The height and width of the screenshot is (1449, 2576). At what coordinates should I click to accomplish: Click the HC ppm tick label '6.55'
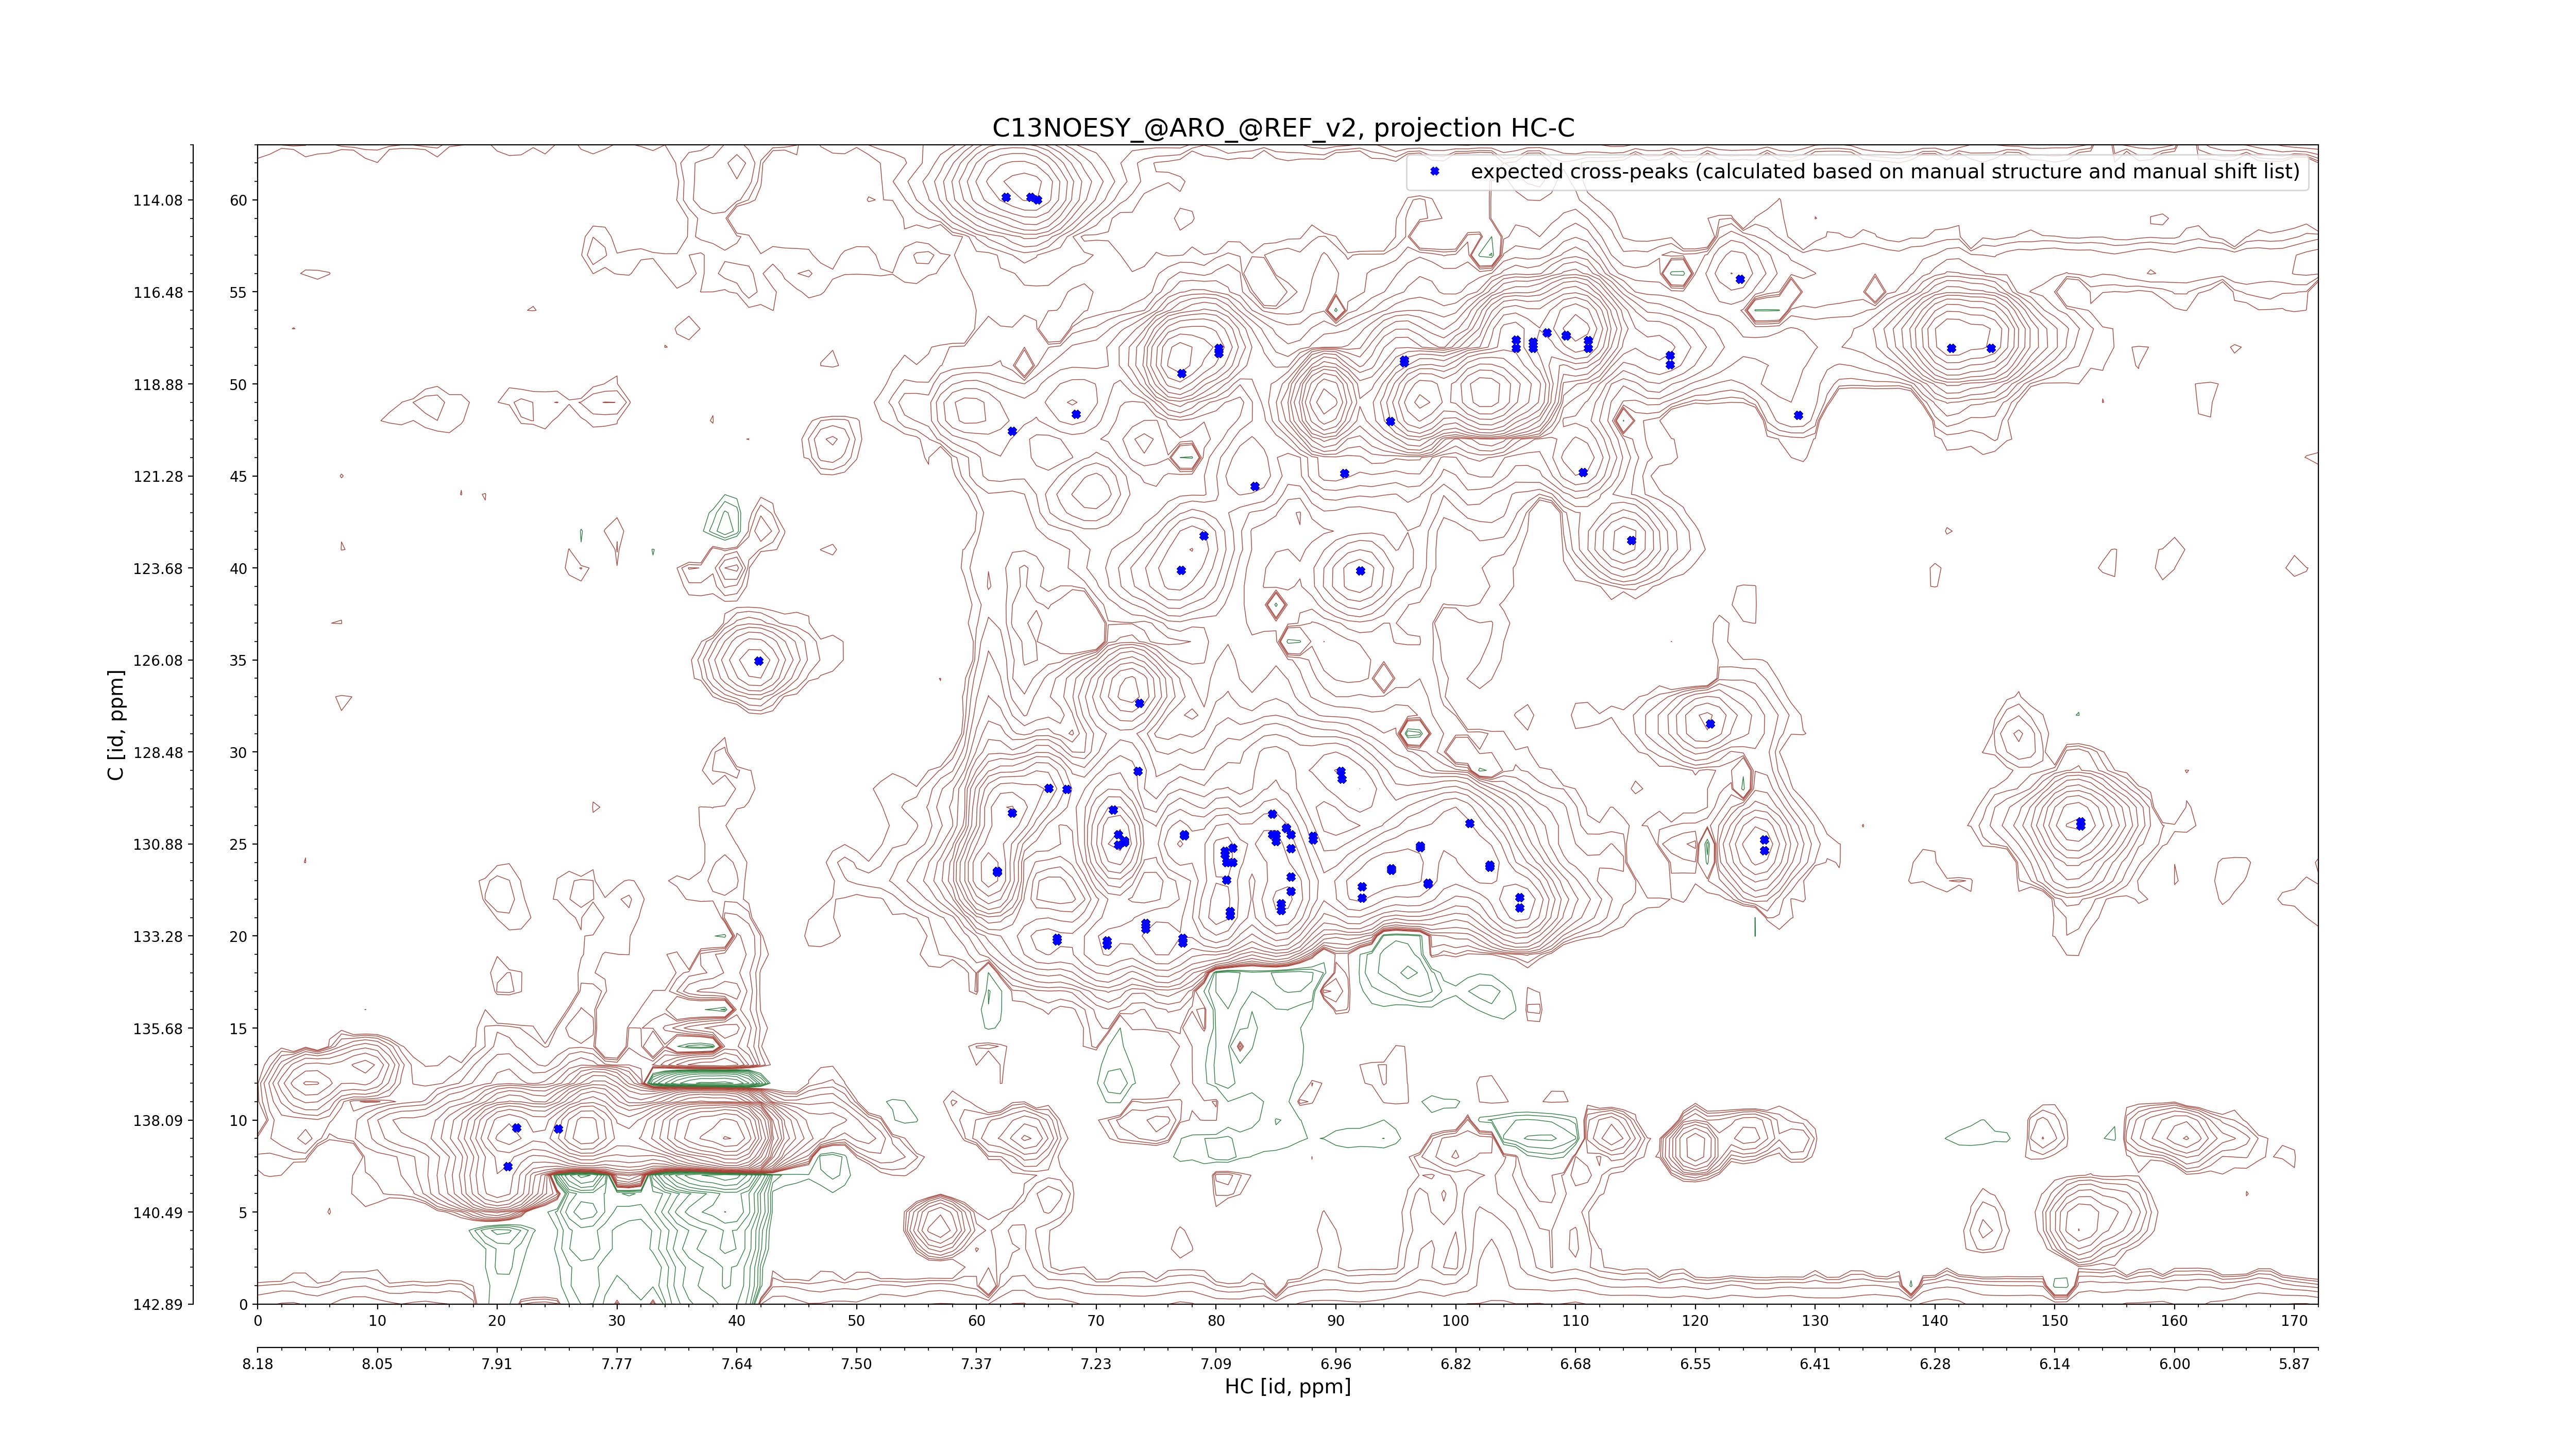point(1695,1364)
